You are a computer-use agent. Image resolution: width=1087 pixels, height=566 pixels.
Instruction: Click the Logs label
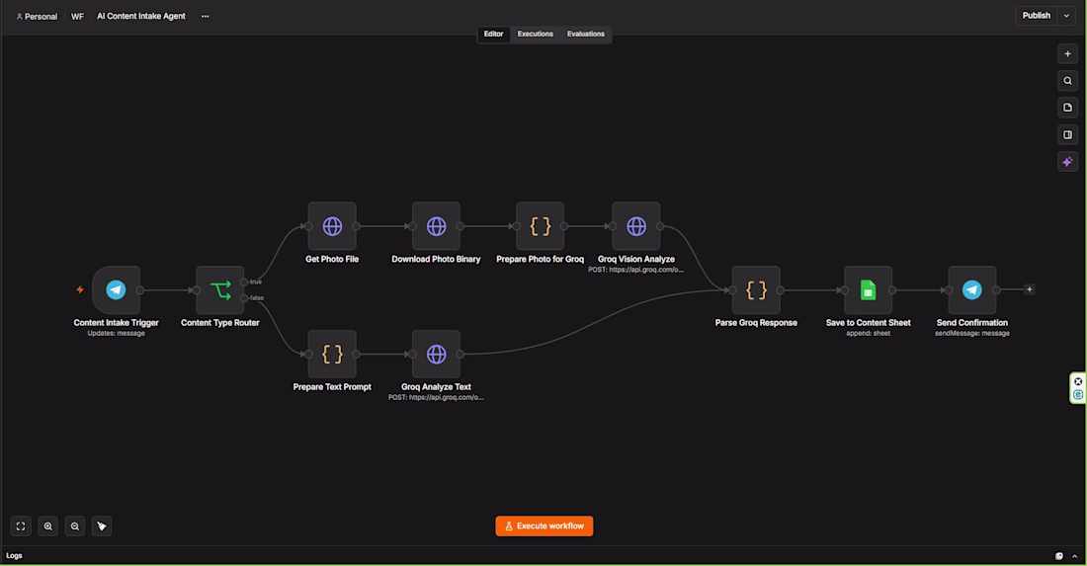14,555
